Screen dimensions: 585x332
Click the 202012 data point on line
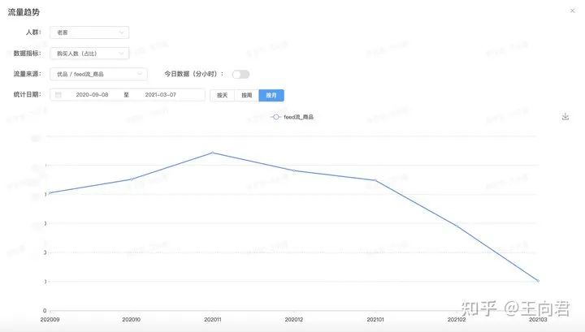pyautogui.click(x=293, y=170)
